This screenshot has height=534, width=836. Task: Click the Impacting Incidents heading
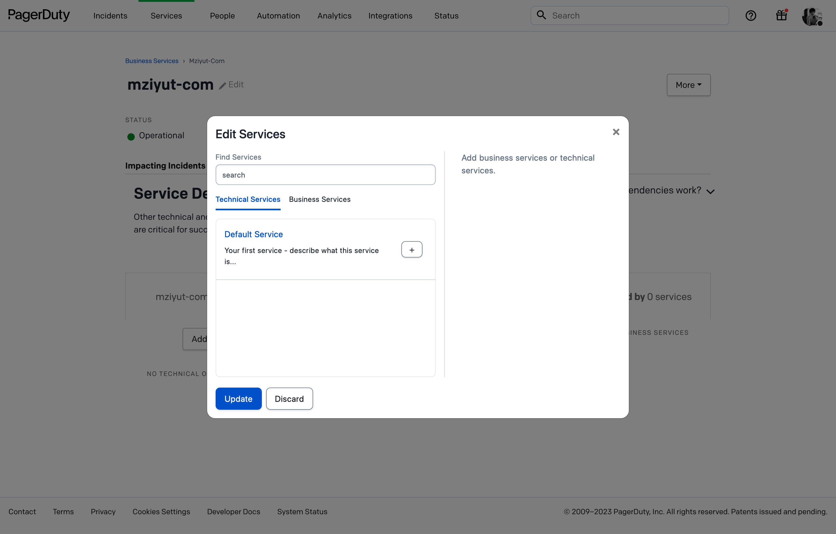pos(165,166)
